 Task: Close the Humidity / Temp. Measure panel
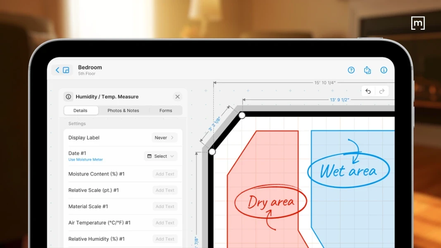tap(177, 97)
